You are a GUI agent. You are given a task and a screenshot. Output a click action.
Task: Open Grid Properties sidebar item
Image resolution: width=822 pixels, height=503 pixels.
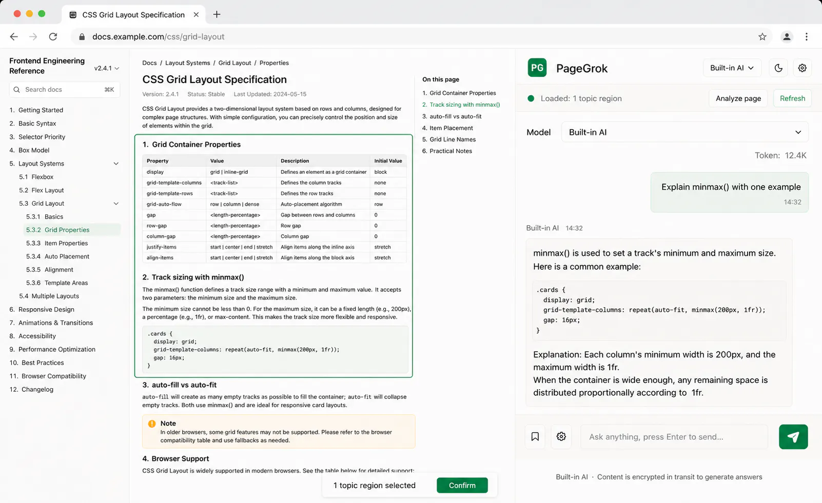pos(72,230)
